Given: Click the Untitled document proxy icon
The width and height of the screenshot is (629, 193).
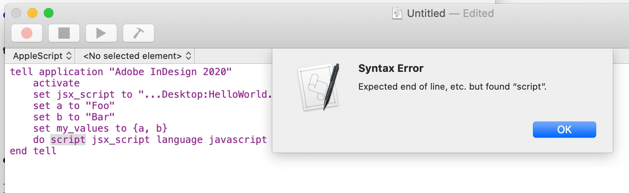Looking at the screenshot, I should 397,13.
